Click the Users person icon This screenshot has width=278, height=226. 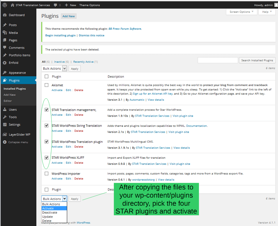pos(5,109)
